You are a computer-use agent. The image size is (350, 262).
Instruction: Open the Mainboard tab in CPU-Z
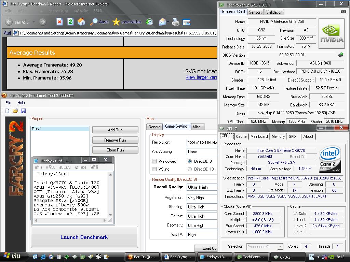(259, 136)
